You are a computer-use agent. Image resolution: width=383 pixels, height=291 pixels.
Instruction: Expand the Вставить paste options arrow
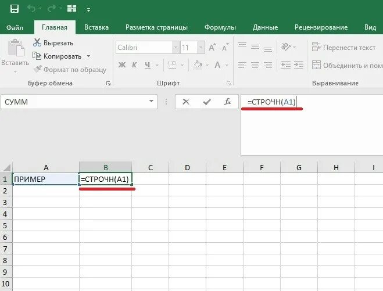click(15, 71)
